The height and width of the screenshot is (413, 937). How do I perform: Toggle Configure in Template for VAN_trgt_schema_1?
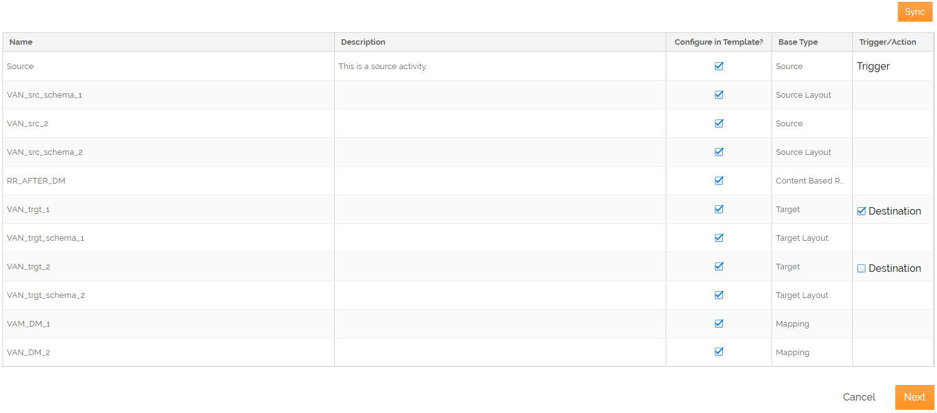click(x=719, y=238)
